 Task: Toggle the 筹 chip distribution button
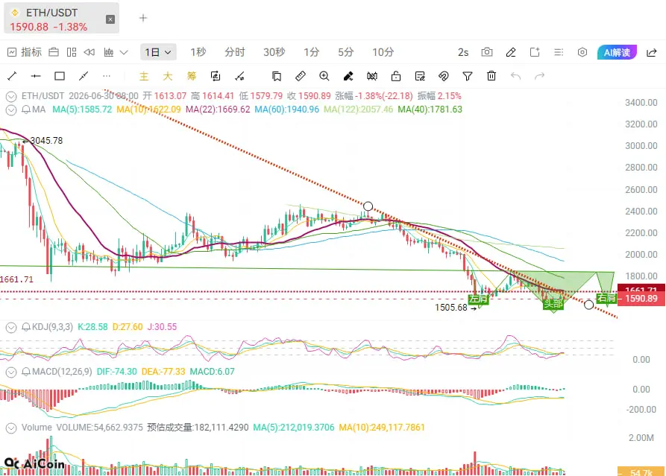click(x=192, y=76)
